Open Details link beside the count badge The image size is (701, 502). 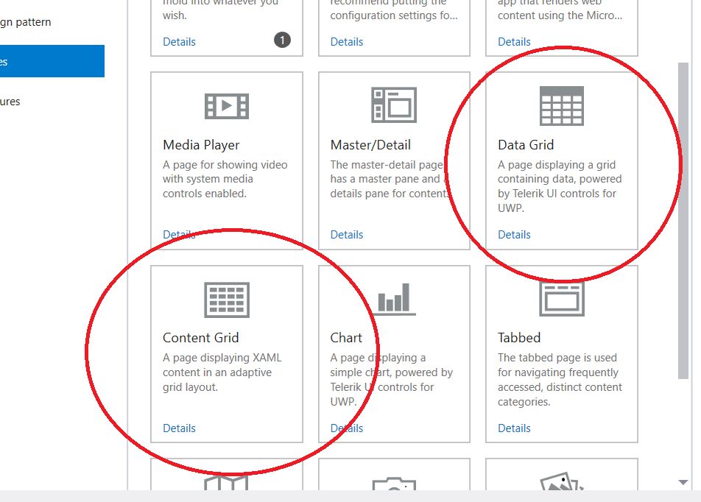(179, 42)
